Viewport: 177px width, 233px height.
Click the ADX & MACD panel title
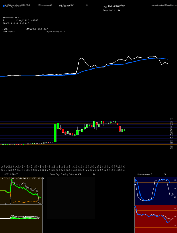(11, 174)
